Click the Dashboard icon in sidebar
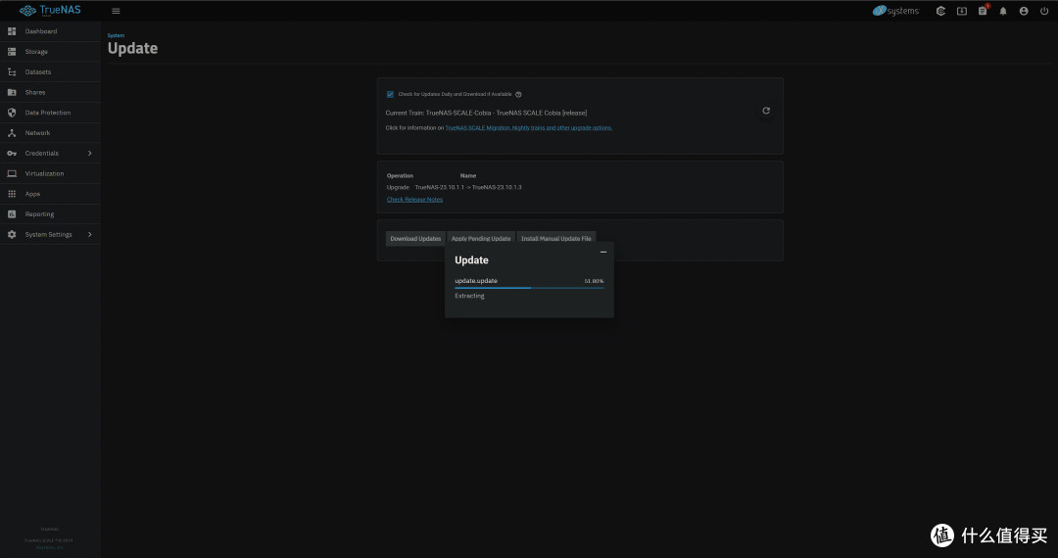This screenshot has width=1058, height=558. tap(12, 31)
